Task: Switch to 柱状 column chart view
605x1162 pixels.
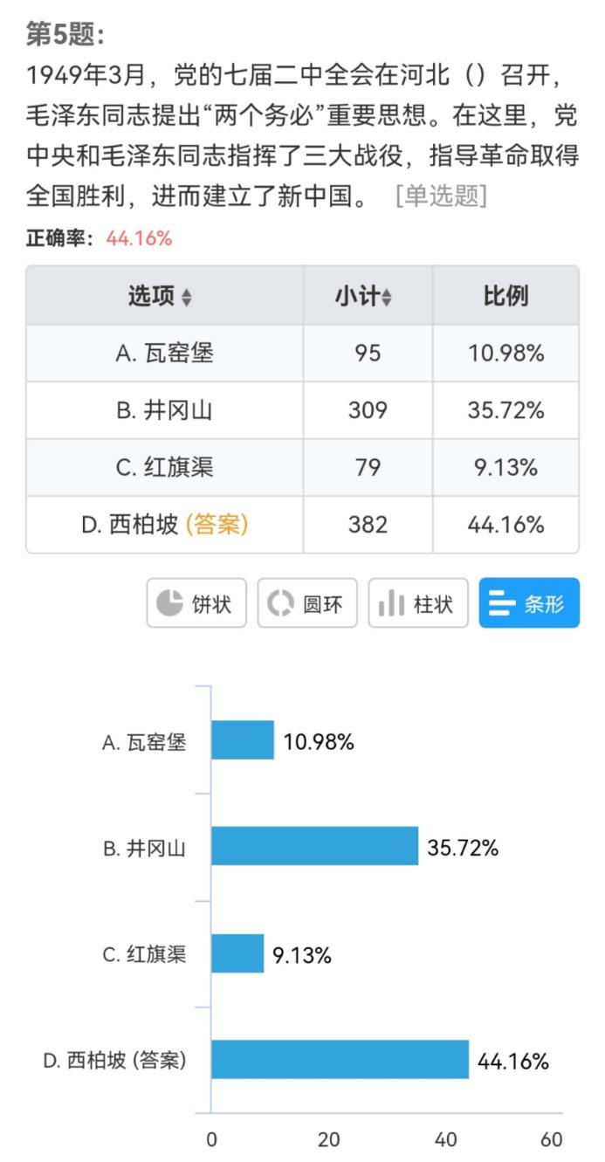Action: click(x=418, y=603)
